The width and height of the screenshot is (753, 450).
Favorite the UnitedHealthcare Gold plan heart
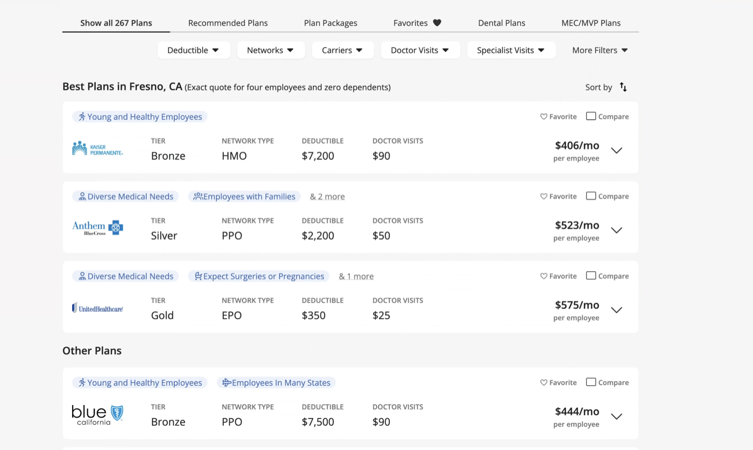coord(544,276)
